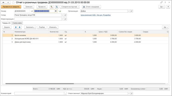The image size is (172, 96).
Task: Click the Провести и закрыть button
Action: pos(11,7)
